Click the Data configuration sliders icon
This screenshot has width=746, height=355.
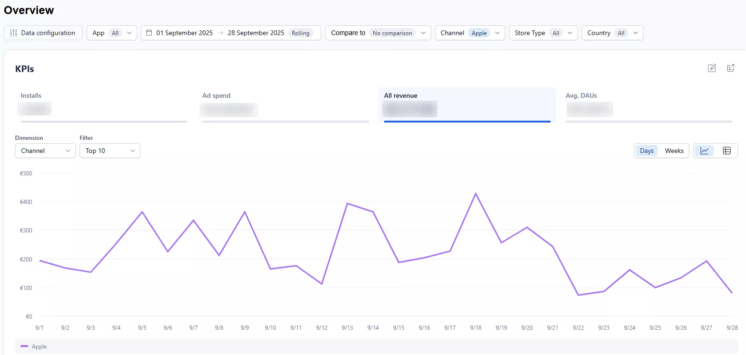[x=14, y=33]
